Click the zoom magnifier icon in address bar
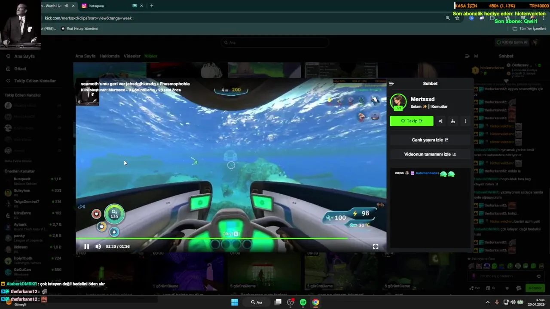Image resolution: width=550 pixels, height=309 pixels. [448, 18]
